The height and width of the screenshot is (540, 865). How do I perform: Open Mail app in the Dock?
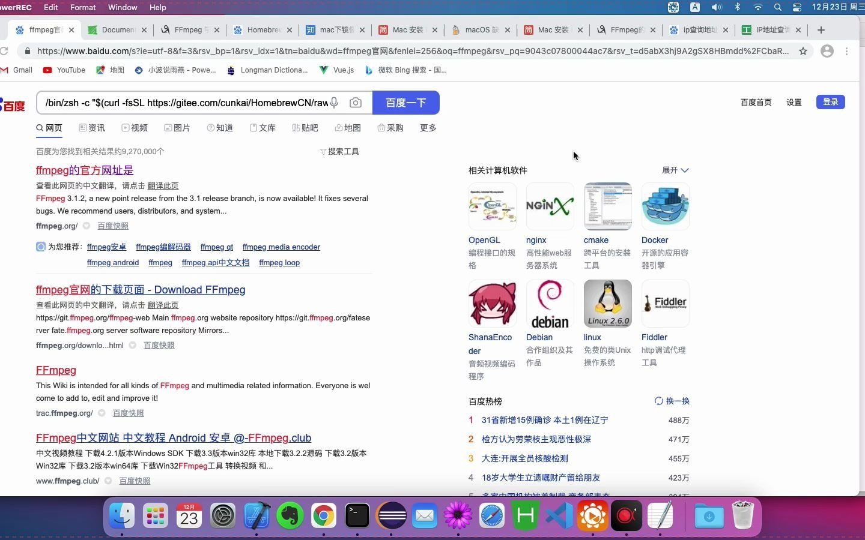click(x=425, y=515)
